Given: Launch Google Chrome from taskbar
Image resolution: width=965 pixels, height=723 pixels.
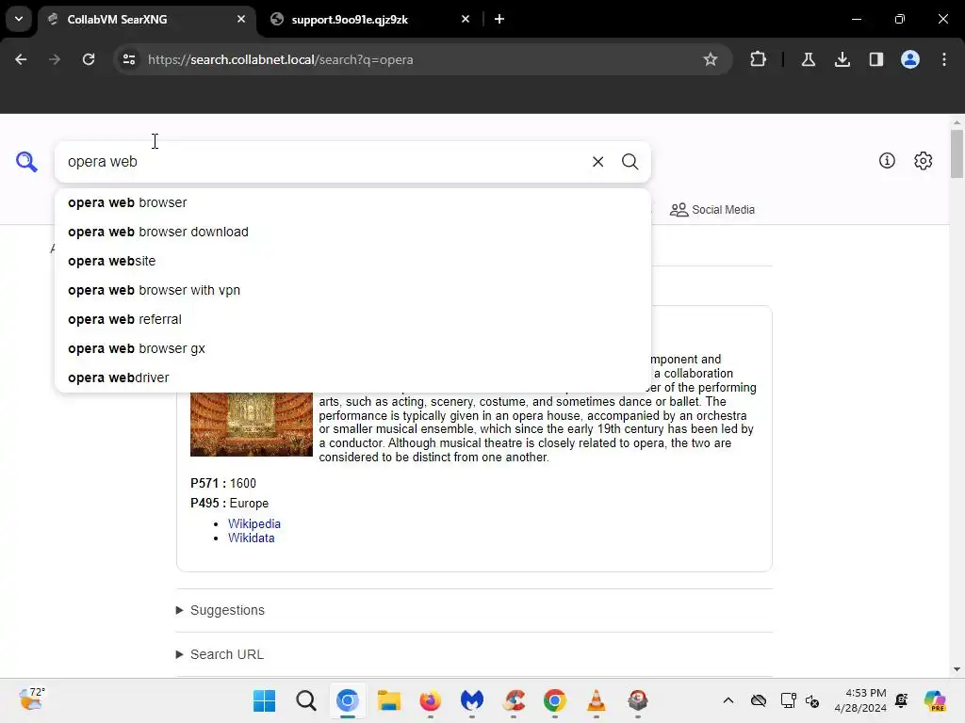Looking at the screenshot, I should pos(554,700).
